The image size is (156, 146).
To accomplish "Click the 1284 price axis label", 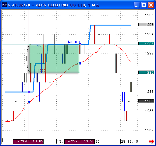I will click(x=149, y=130).
